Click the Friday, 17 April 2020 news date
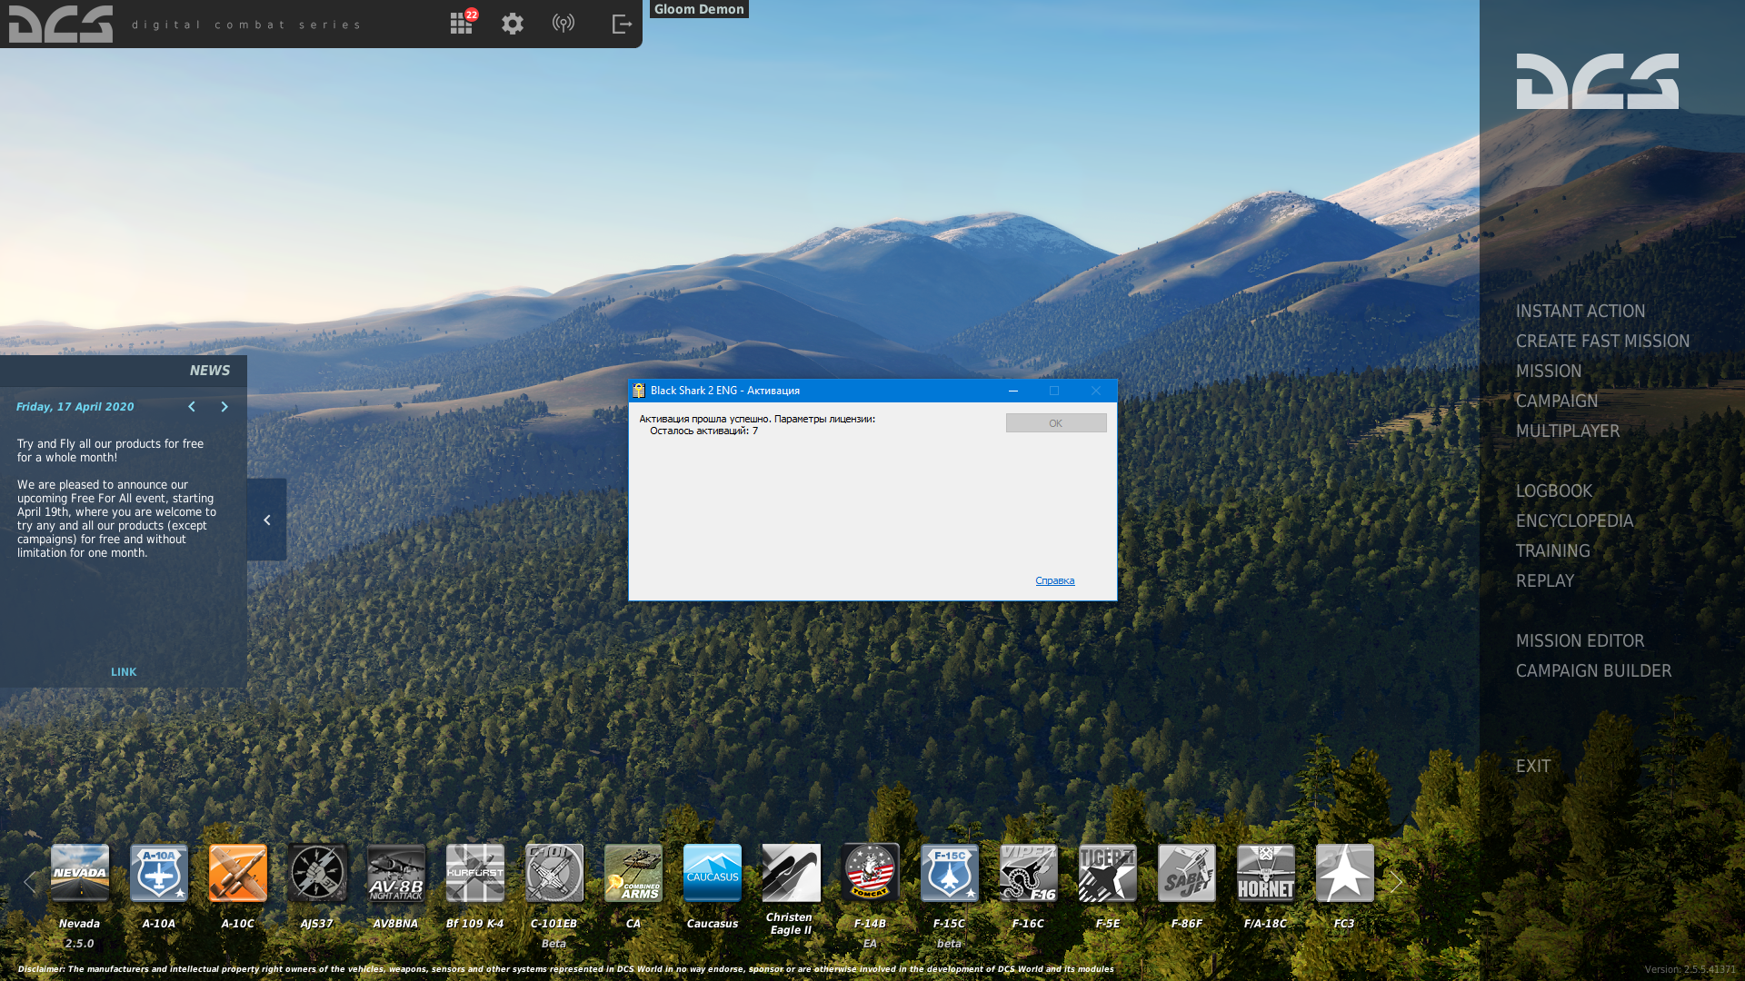Viewport: 1745px width, 981px height. (x=75, y=407)
